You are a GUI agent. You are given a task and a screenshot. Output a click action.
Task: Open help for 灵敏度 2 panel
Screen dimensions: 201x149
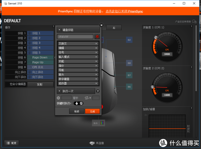click(x=191, y=67)
